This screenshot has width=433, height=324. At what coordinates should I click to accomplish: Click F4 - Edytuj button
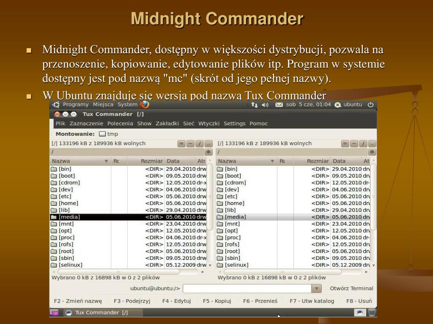(176, 301)
